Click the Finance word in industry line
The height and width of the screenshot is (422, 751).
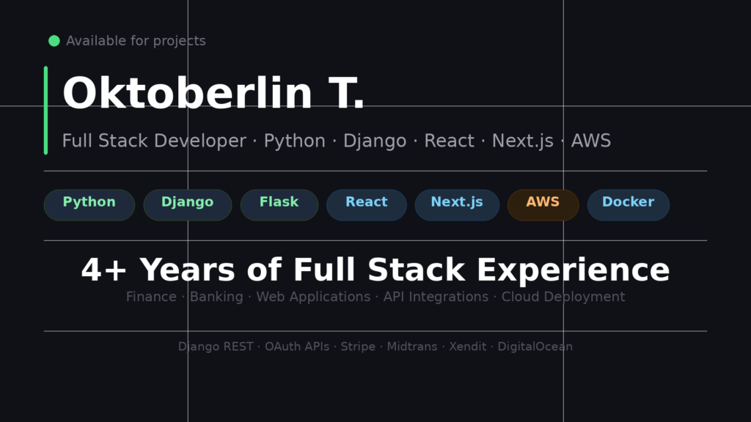151,297
